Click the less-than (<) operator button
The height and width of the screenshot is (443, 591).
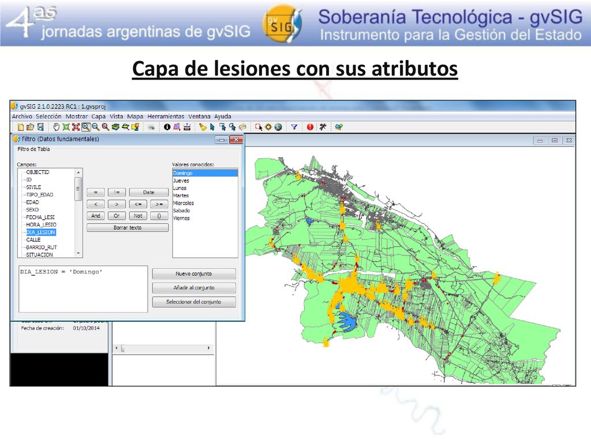pos(96,204)
